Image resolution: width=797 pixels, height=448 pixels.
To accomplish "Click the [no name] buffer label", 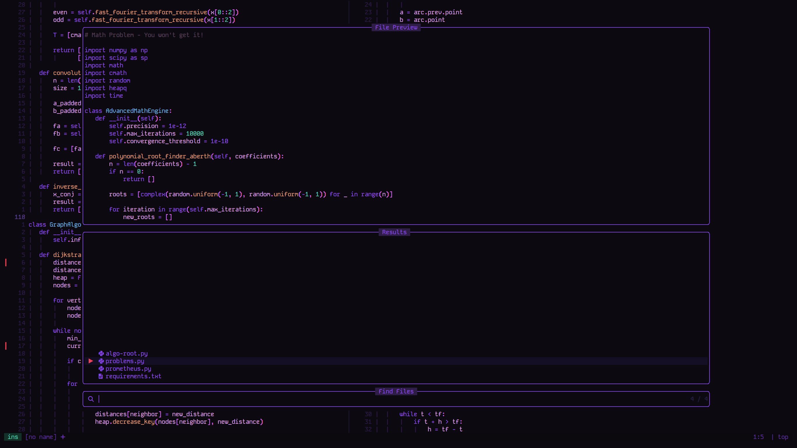I will point(41,437).
